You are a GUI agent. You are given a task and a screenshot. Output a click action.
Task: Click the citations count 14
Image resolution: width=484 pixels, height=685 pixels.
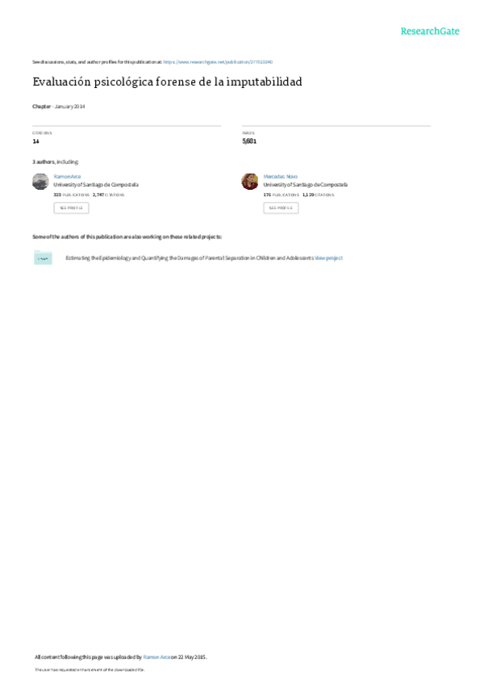[x=35, y=141]
